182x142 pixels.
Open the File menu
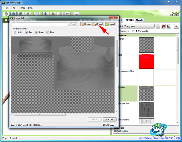point(6,8)
